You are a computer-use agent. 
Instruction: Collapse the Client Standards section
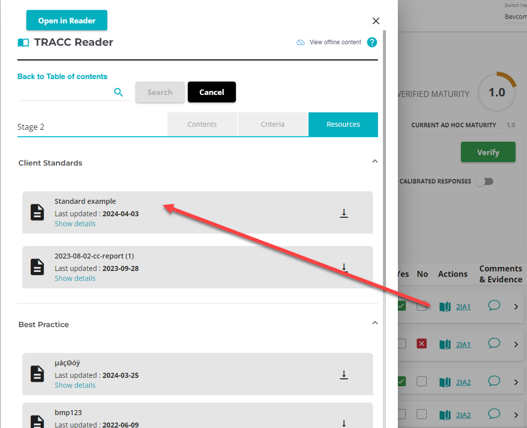point(375,161)
